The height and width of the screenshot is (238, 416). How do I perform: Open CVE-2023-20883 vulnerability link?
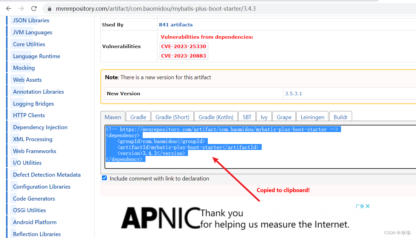pyautogui.click(x=184, y=56)
